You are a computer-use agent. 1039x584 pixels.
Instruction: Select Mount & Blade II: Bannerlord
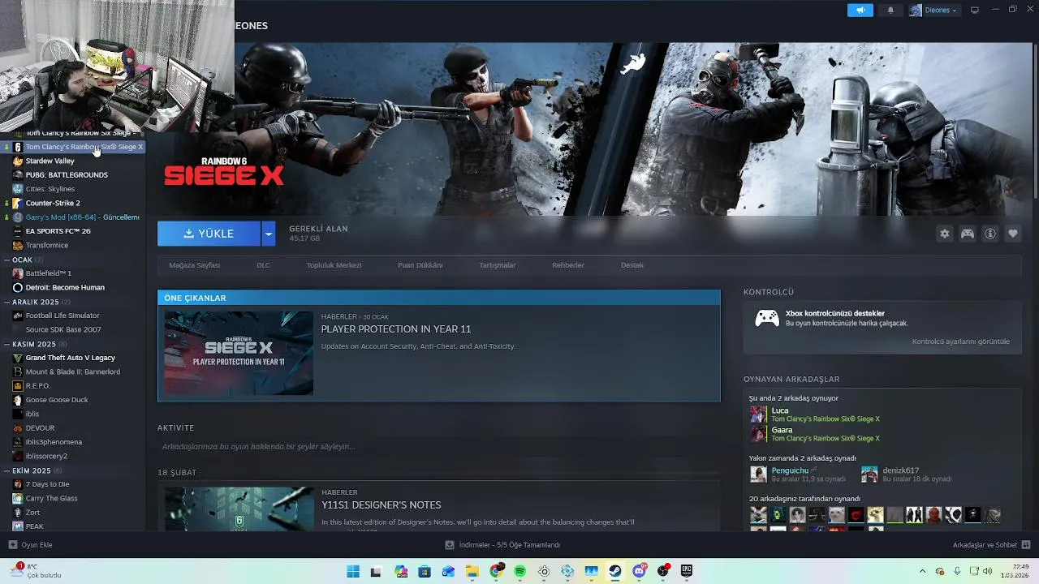coord(72,371)
